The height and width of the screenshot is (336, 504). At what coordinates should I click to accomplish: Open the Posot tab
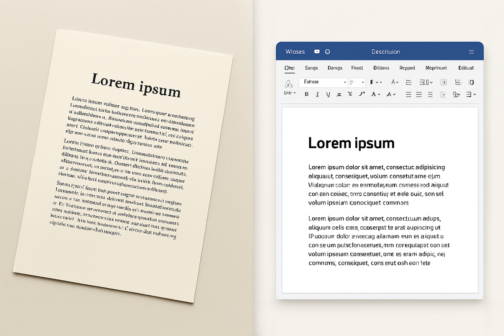(x=357, y=68)
